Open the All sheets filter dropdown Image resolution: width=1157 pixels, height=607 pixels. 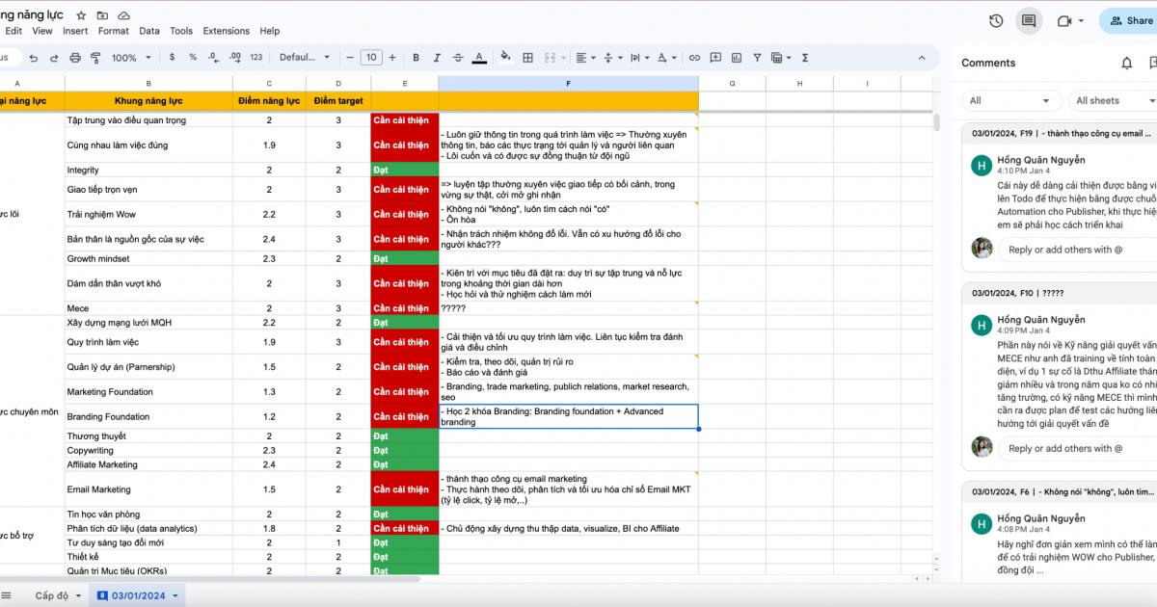(1114, 100)
